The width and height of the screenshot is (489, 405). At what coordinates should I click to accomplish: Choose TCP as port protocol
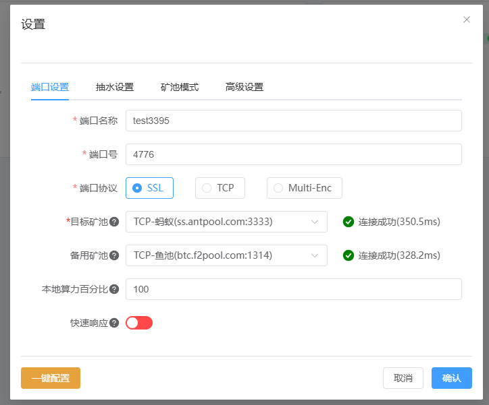(219, 188)
